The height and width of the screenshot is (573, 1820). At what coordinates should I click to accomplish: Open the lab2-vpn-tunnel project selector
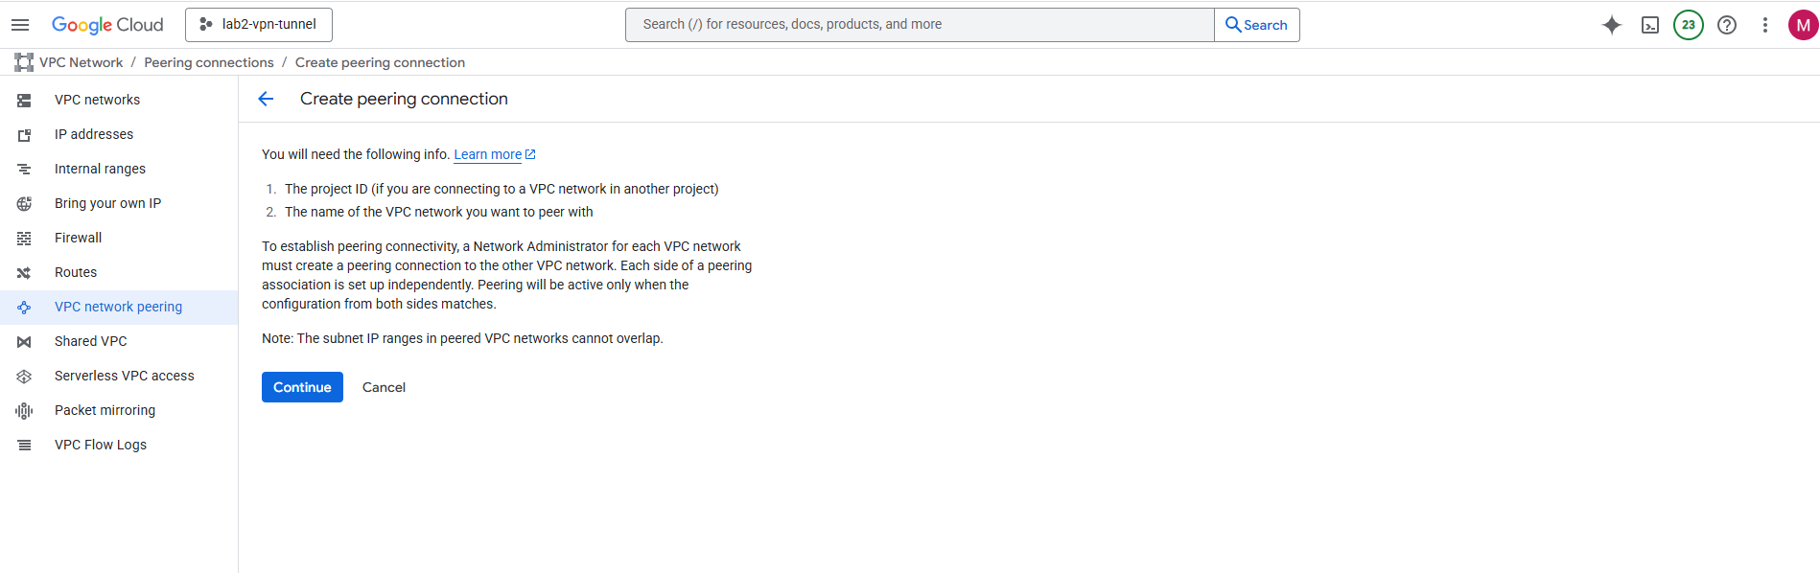259,25
